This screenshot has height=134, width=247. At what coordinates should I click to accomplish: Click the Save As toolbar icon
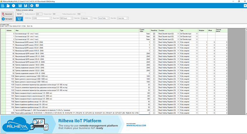[x=25, y=6]
